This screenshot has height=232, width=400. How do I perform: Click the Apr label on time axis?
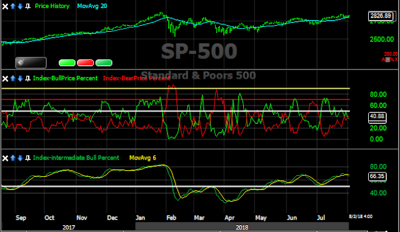click(x=229, y=218)
